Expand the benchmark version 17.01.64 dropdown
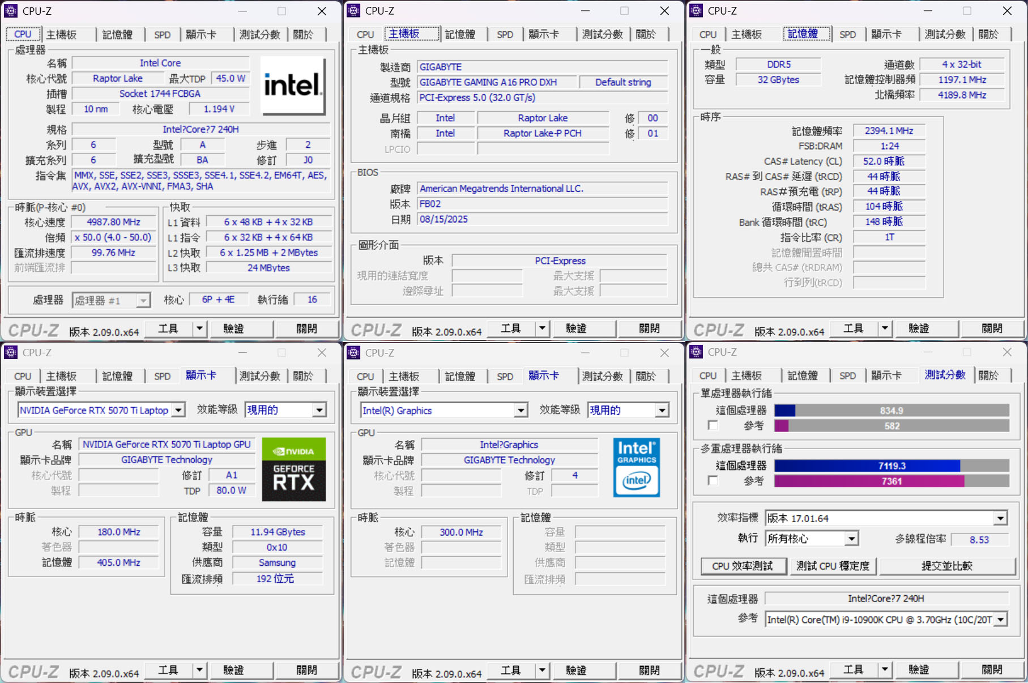 pyautogui.click(x=1000, y=518)
